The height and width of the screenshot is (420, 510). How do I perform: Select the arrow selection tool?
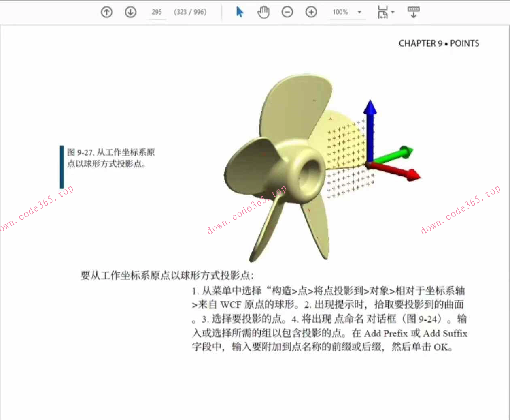click(240, 12)
